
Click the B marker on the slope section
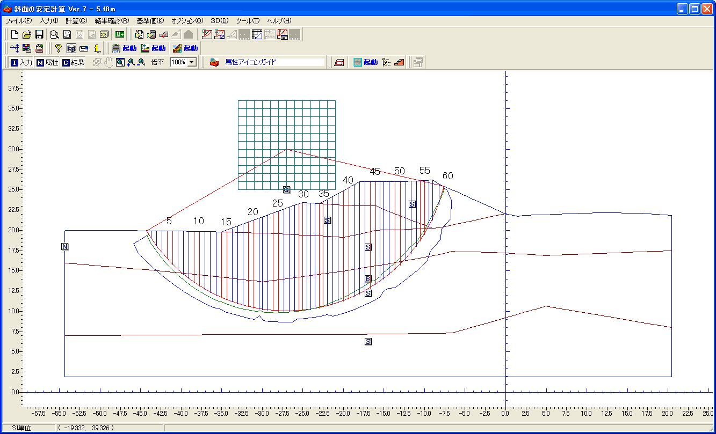coord(368,278)
